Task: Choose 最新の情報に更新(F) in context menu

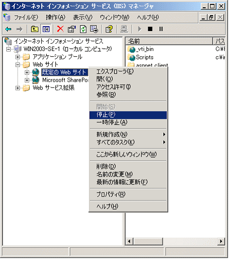Action: point(128,182)
